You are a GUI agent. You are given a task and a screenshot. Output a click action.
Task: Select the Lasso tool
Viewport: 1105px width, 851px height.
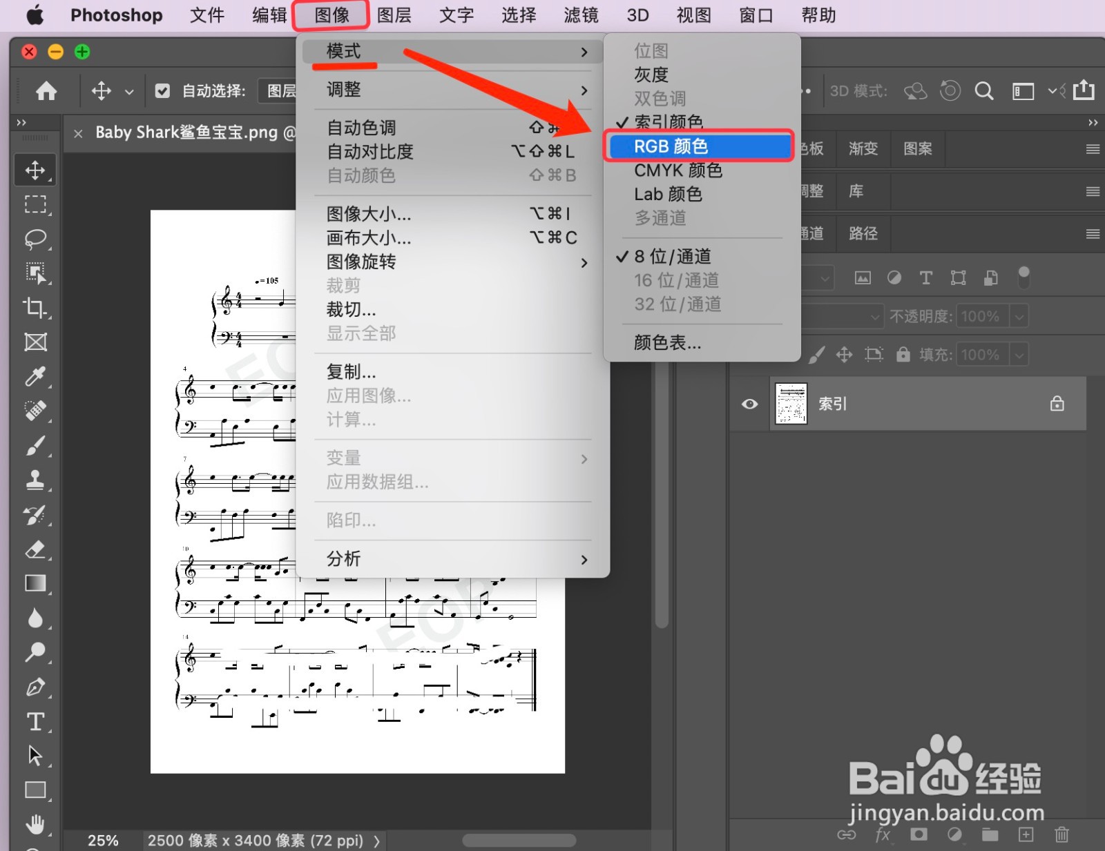[x=35, y=239]
